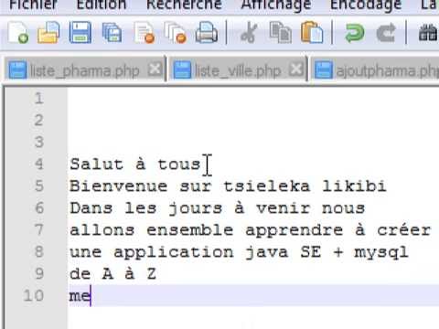Open the Fichier menu
This screenshot has width=439, height=329.
pyautogui.click(x=33, y=5)
